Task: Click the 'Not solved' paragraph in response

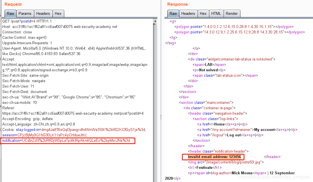Action: (209, 70)
